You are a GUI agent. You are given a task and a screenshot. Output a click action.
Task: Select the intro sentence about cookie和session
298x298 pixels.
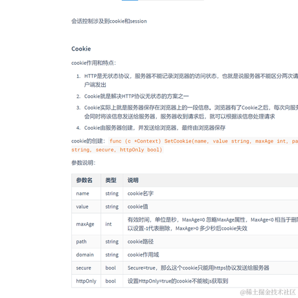click(109, 21)
